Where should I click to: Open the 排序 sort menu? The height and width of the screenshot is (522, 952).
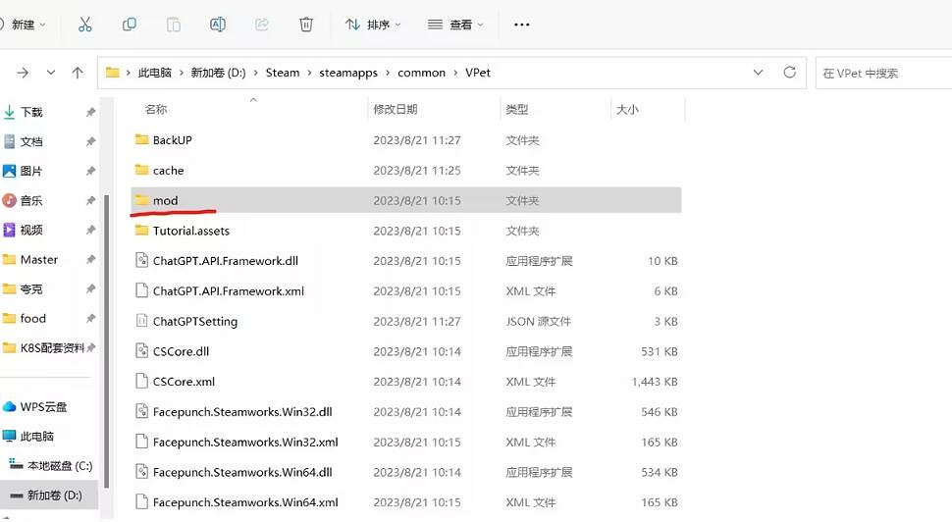pos(373,25)
